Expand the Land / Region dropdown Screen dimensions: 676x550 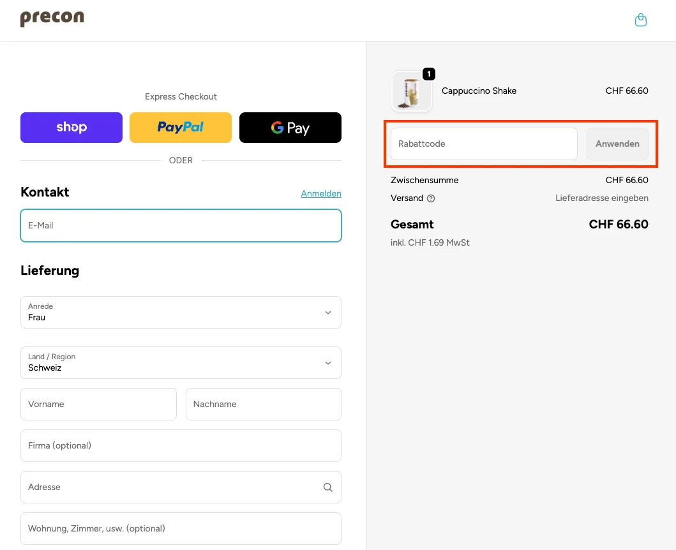[x=181, y=363]
